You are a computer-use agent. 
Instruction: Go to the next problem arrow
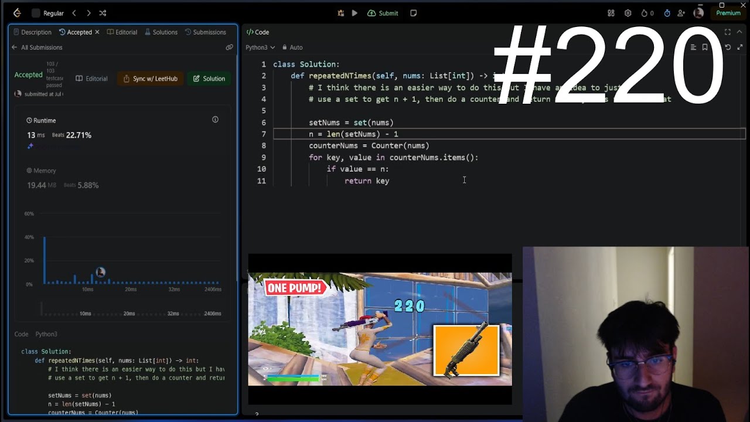[x=88, y=13]
